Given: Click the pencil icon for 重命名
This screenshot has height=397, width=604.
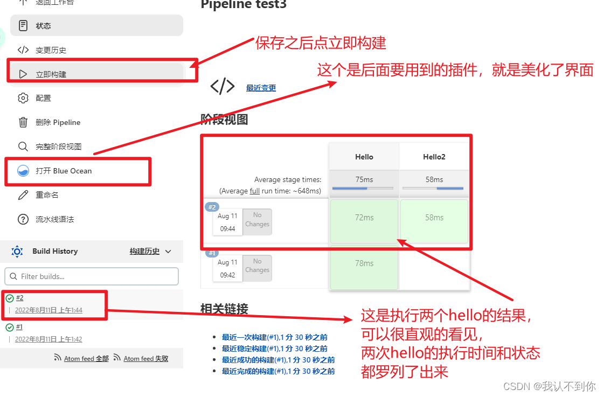Looking at the screenshot, I should (x=22, y=194).
